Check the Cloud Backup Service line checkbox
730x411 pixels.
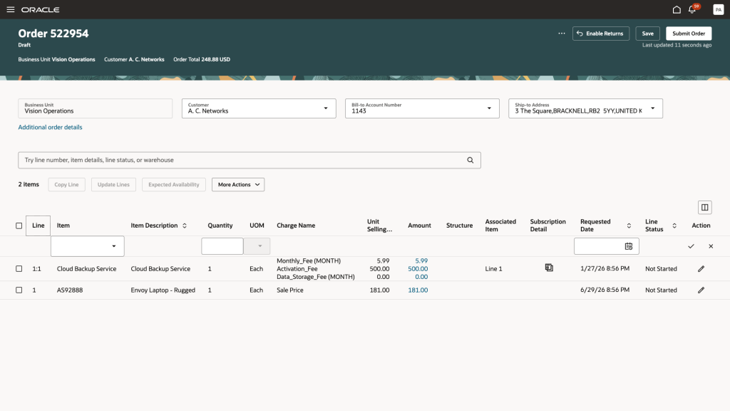coord(19,269)
